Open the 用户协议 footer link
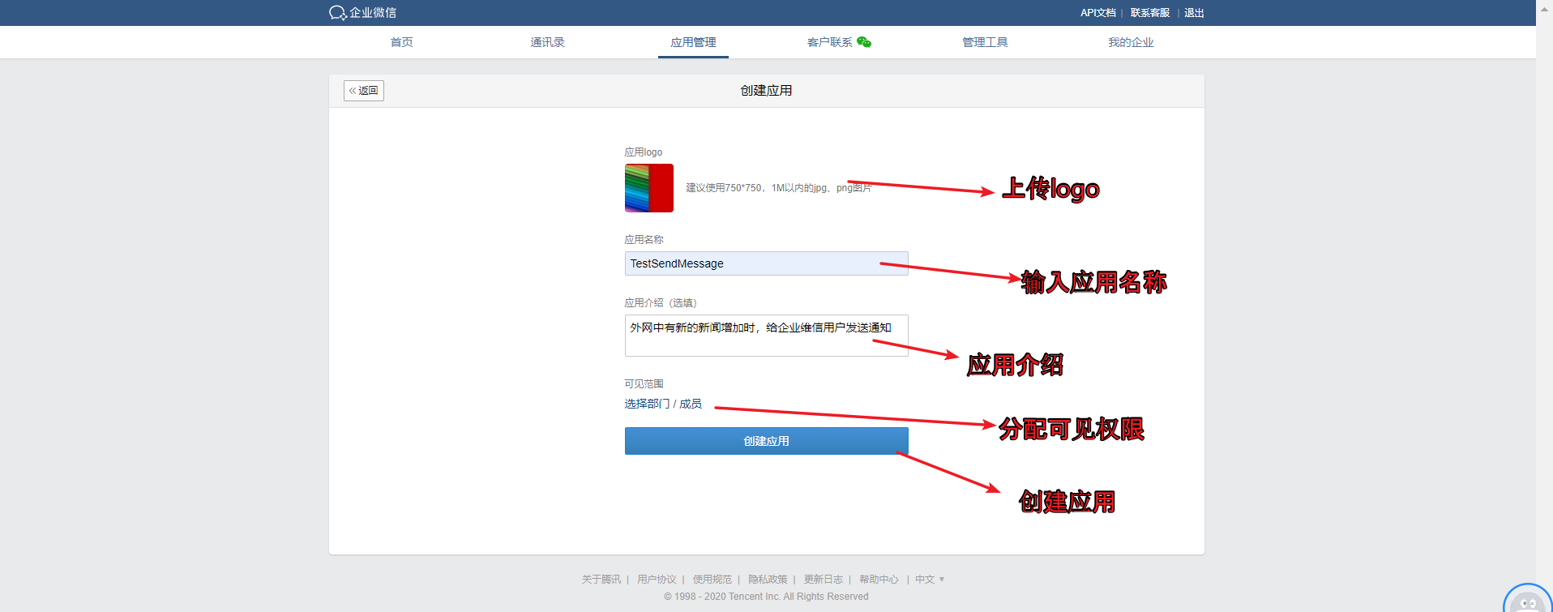Image resolution: width=1553 pixels, height=612 pixels. (x=657, y=580)
